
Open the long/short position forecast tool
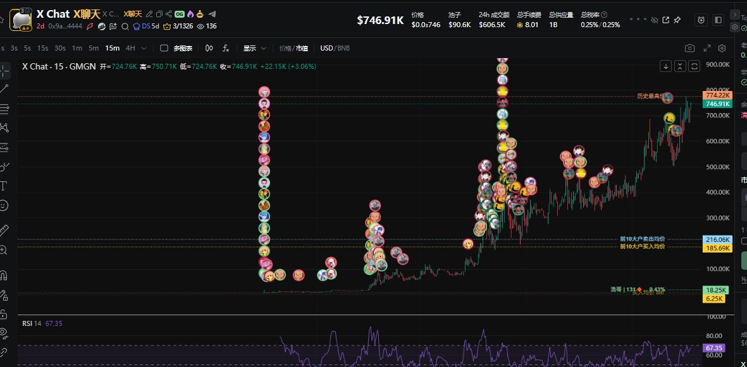(x=4, y=147)
